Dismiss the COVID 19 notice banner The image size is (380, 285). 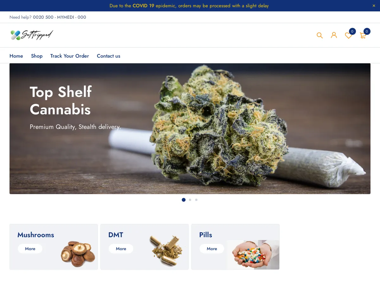click(374, 6)
